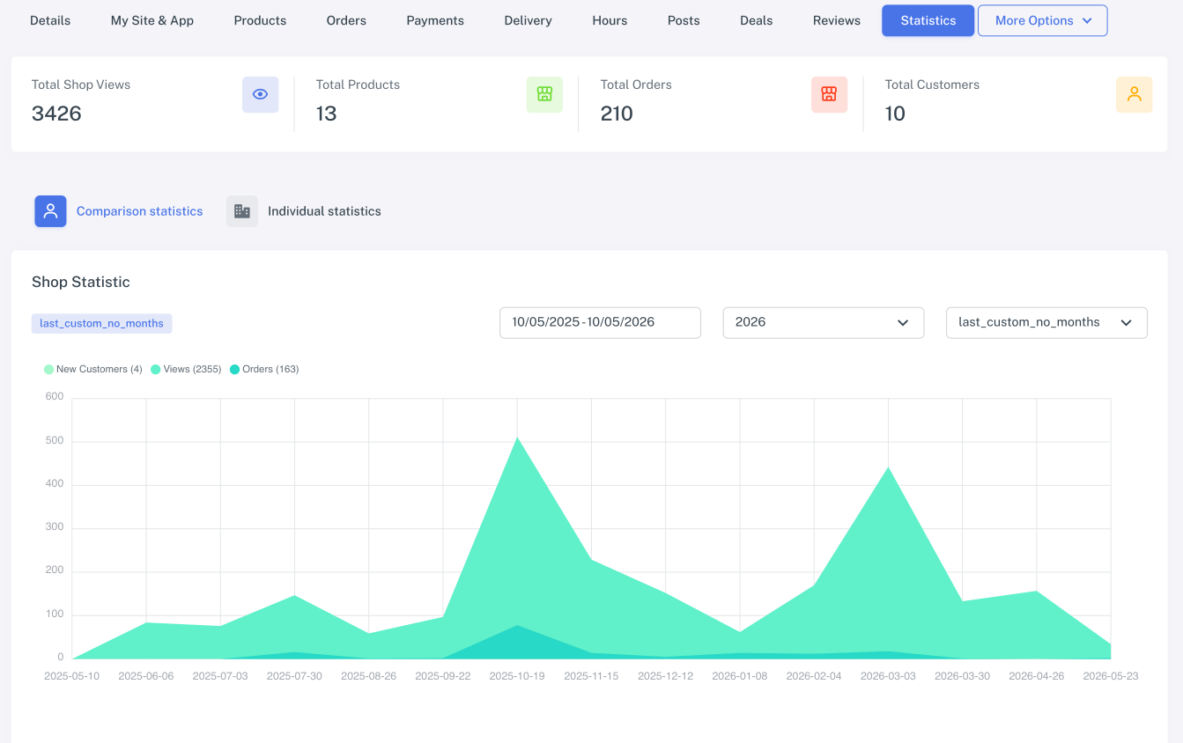The height and width of the screenshot is (743, 1183).
Task: Click the Shop Statistic heading
Action: point(81,283)
